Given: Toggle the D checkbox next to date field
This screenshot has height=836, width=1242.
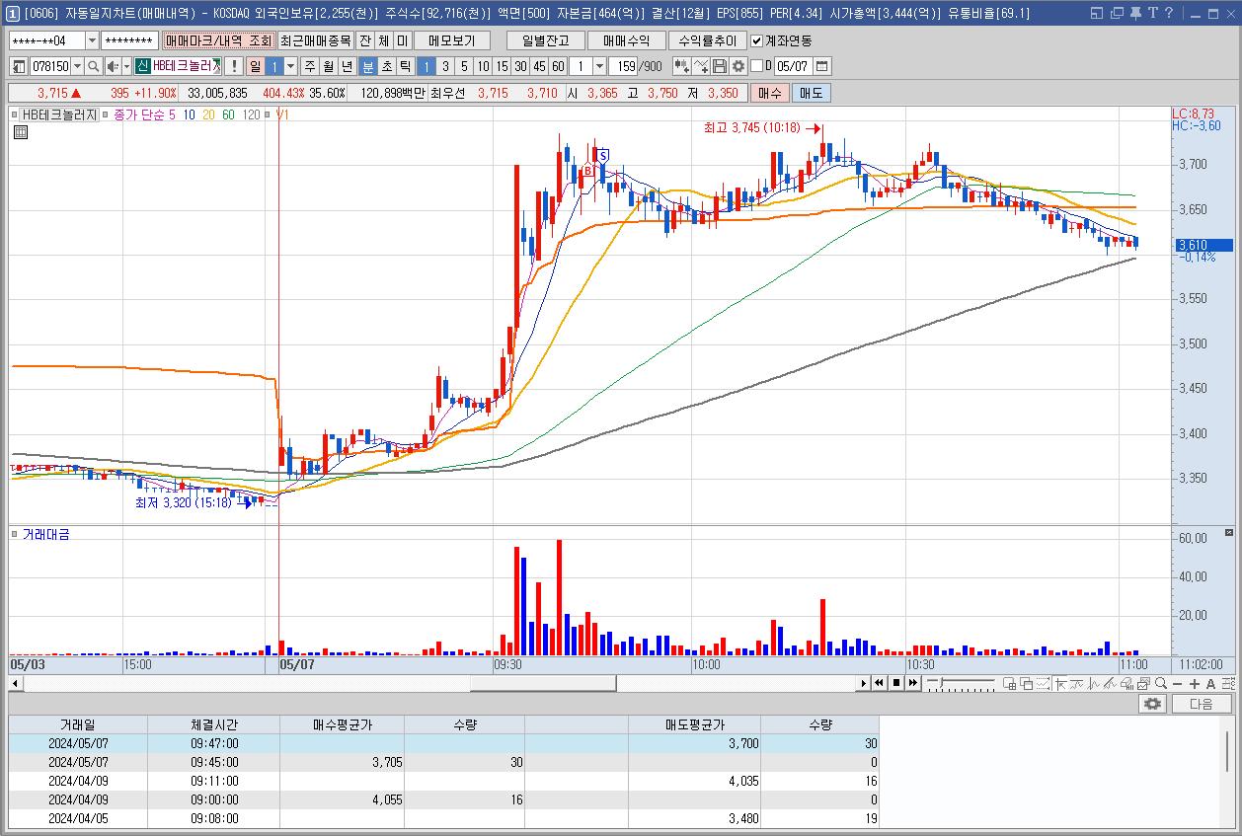Looking at the screenshot, I should (757, 66).
